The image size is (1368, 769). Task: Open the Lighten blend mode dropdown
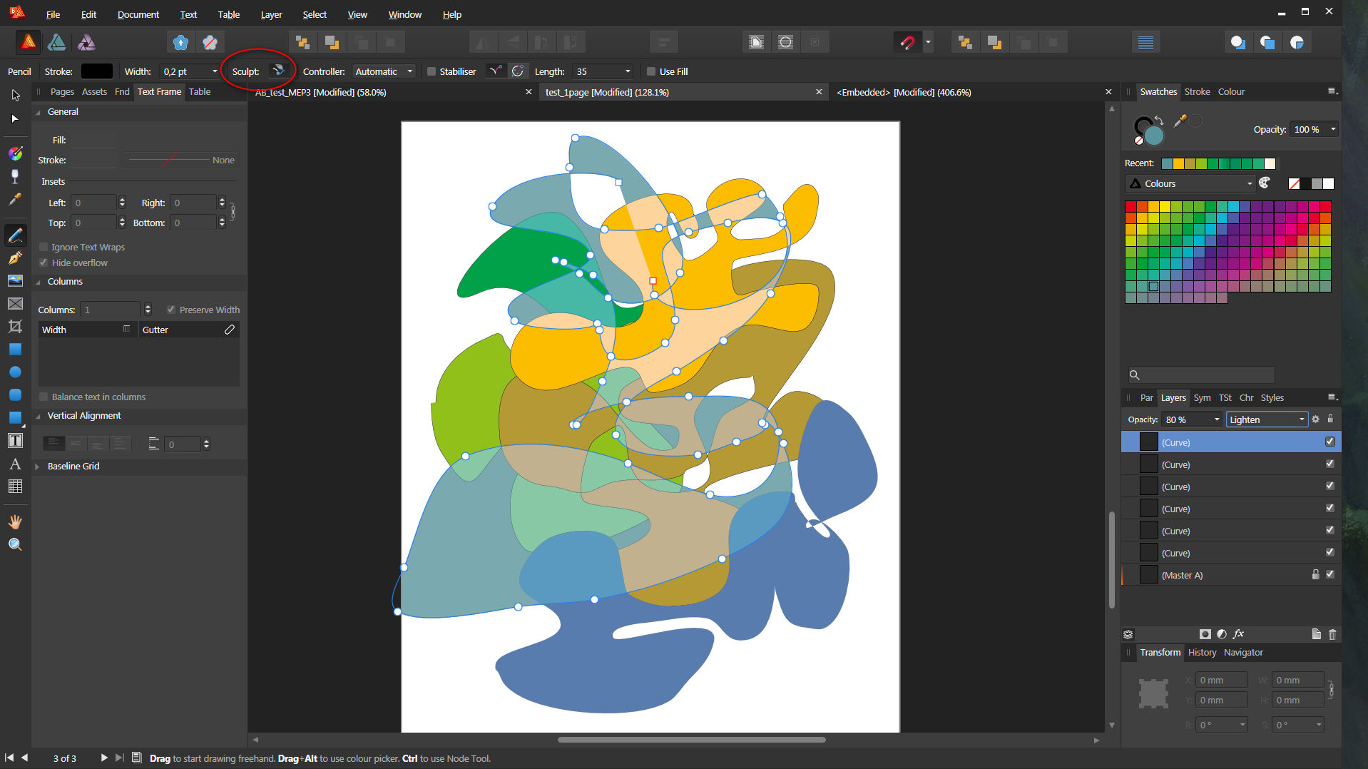(x=1267, y=419)
